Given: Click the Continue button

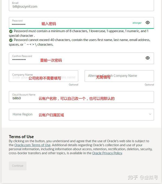Looking at the screenshot, I should [x=18, y=166].
